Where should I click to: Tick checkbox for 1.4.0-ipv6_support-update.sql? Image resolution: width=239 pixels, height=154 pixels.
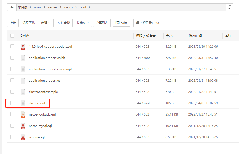[12, 46]
